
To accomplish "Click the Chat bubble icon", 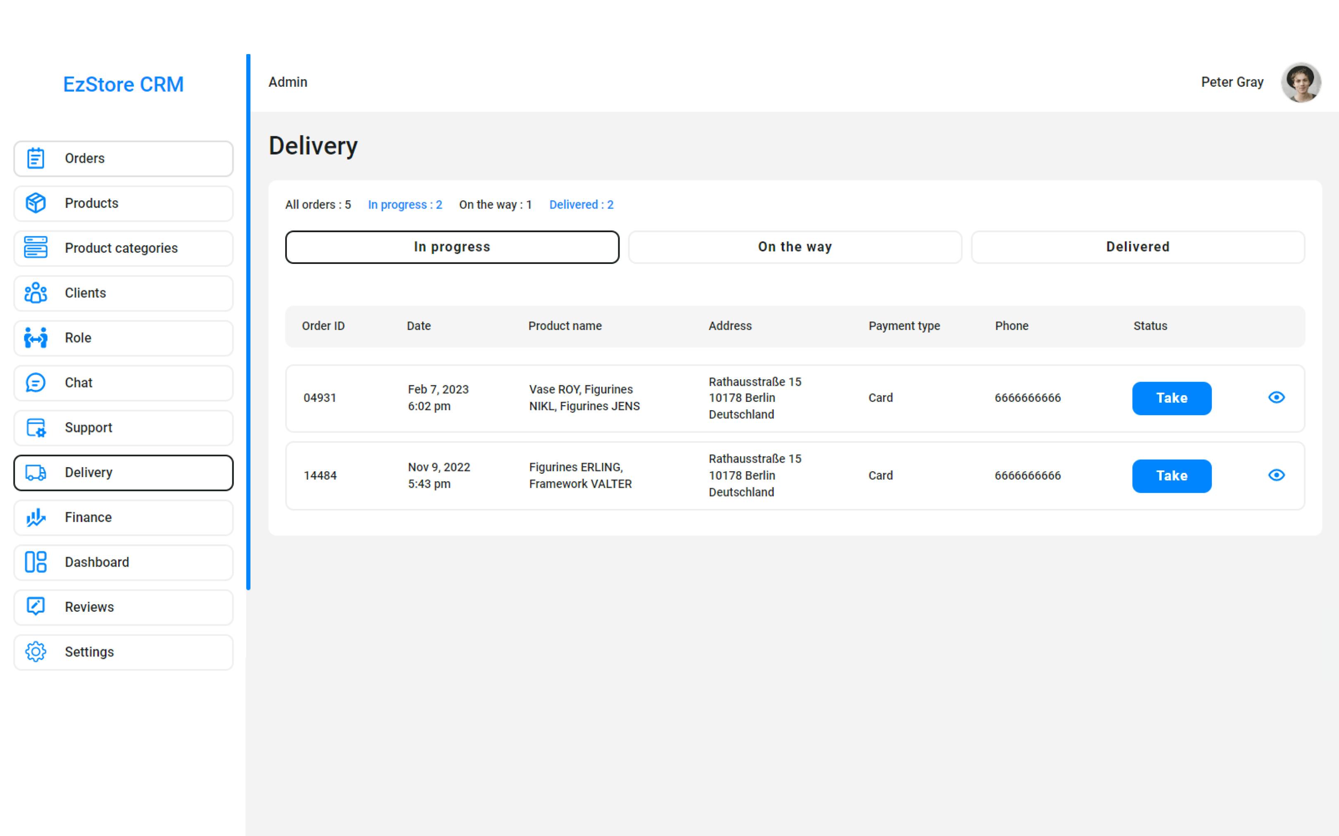I will [x=36, y=382].
